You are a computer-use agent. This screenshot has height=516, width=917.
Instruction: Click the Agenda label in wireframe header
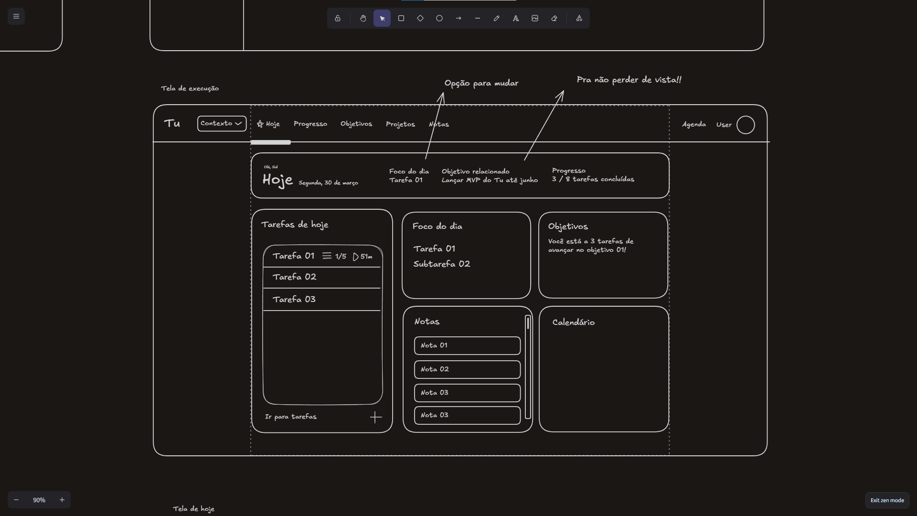(694, 124)
